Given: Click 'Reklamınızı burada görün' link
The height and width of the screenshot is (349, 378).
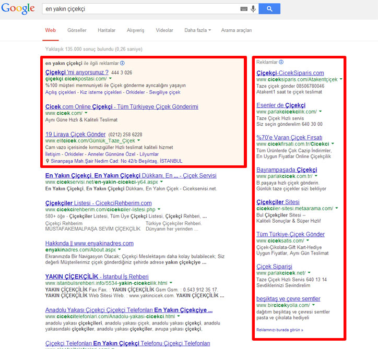Looking at the screenshot, I should click(x=280, y=330).
